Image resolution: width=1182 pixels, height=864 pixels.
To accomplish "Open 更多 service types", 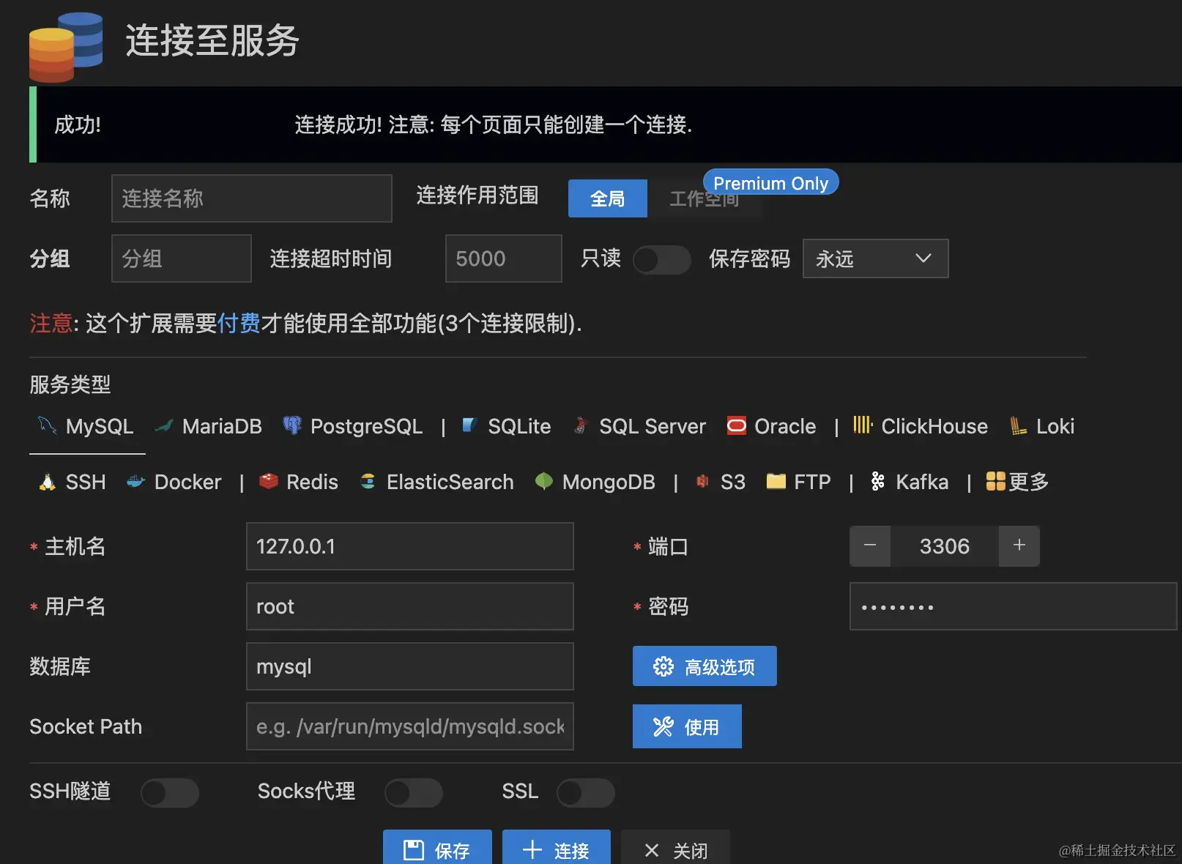I will click(1018, 482).
